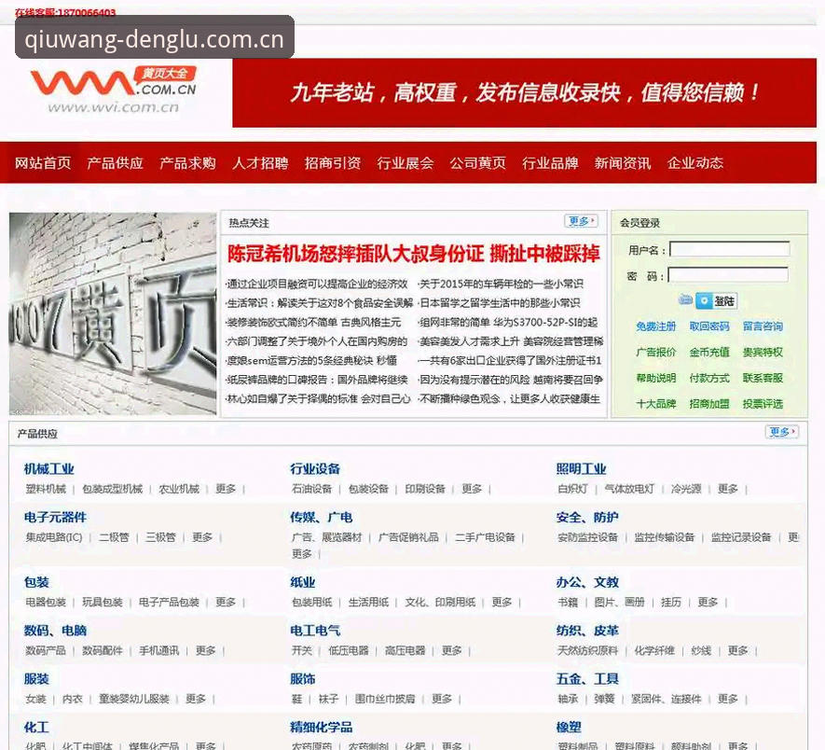Screen dimensions: 825x750
Task: Open news 度娘sem运营方法的5条经典秘诀
Action: pyautogui.click(x=312, y=361)
